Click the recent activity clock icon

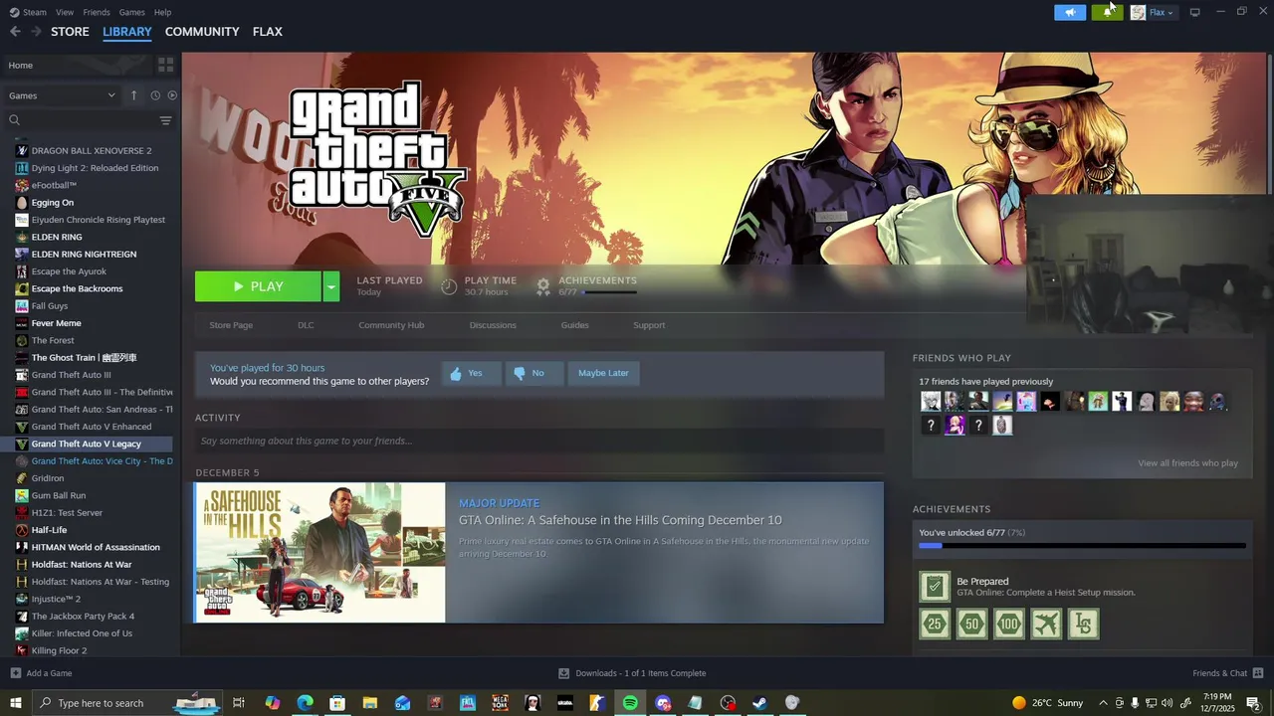coord(155,95)
